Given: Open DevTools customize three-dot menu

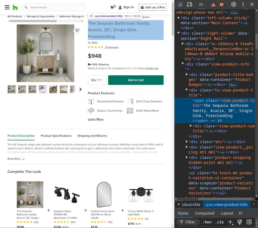Looking at the screenshot, I should point(243,4).
